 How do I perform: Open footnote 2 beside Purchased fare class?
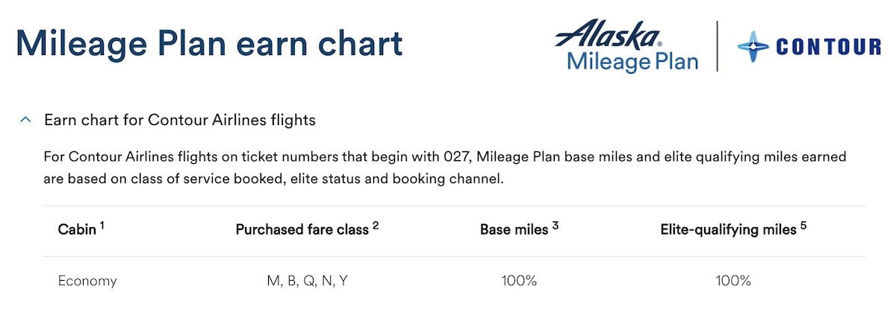(376, 226)
